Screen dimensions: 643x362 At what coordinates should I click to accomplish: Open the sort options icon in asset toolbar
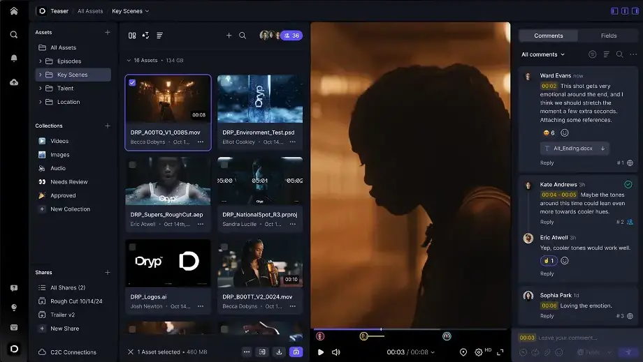click(159, 36)
